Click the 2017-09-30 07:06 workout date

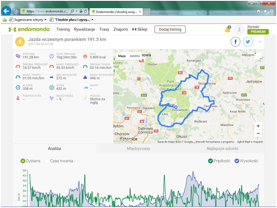[x=40, y=44]
